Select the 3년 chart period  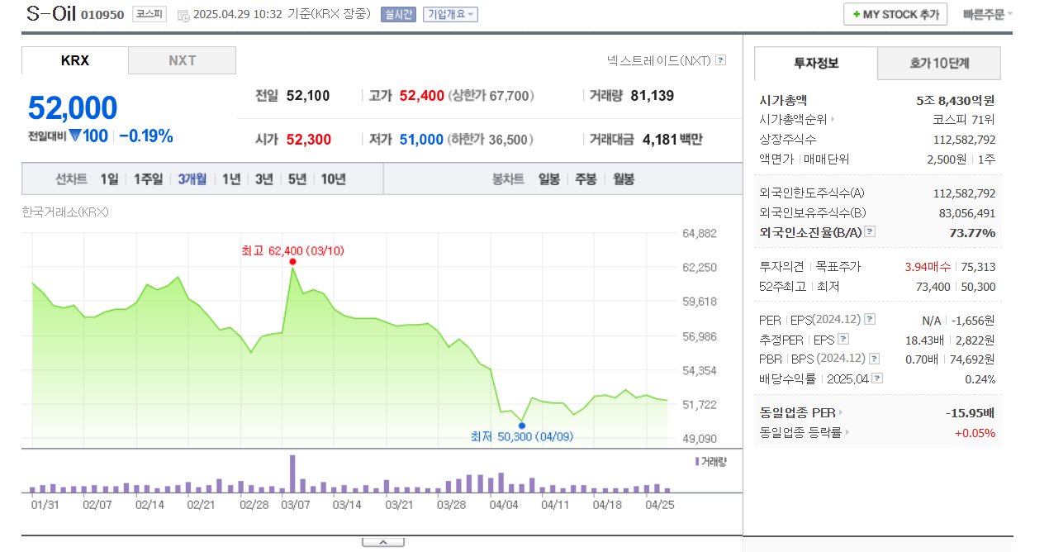264,178
